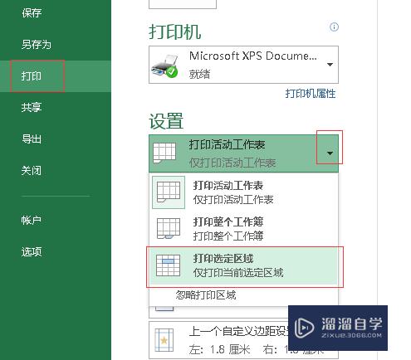
Task: Open the Save (保存) menu item
Action: click(x=32, y=13)
